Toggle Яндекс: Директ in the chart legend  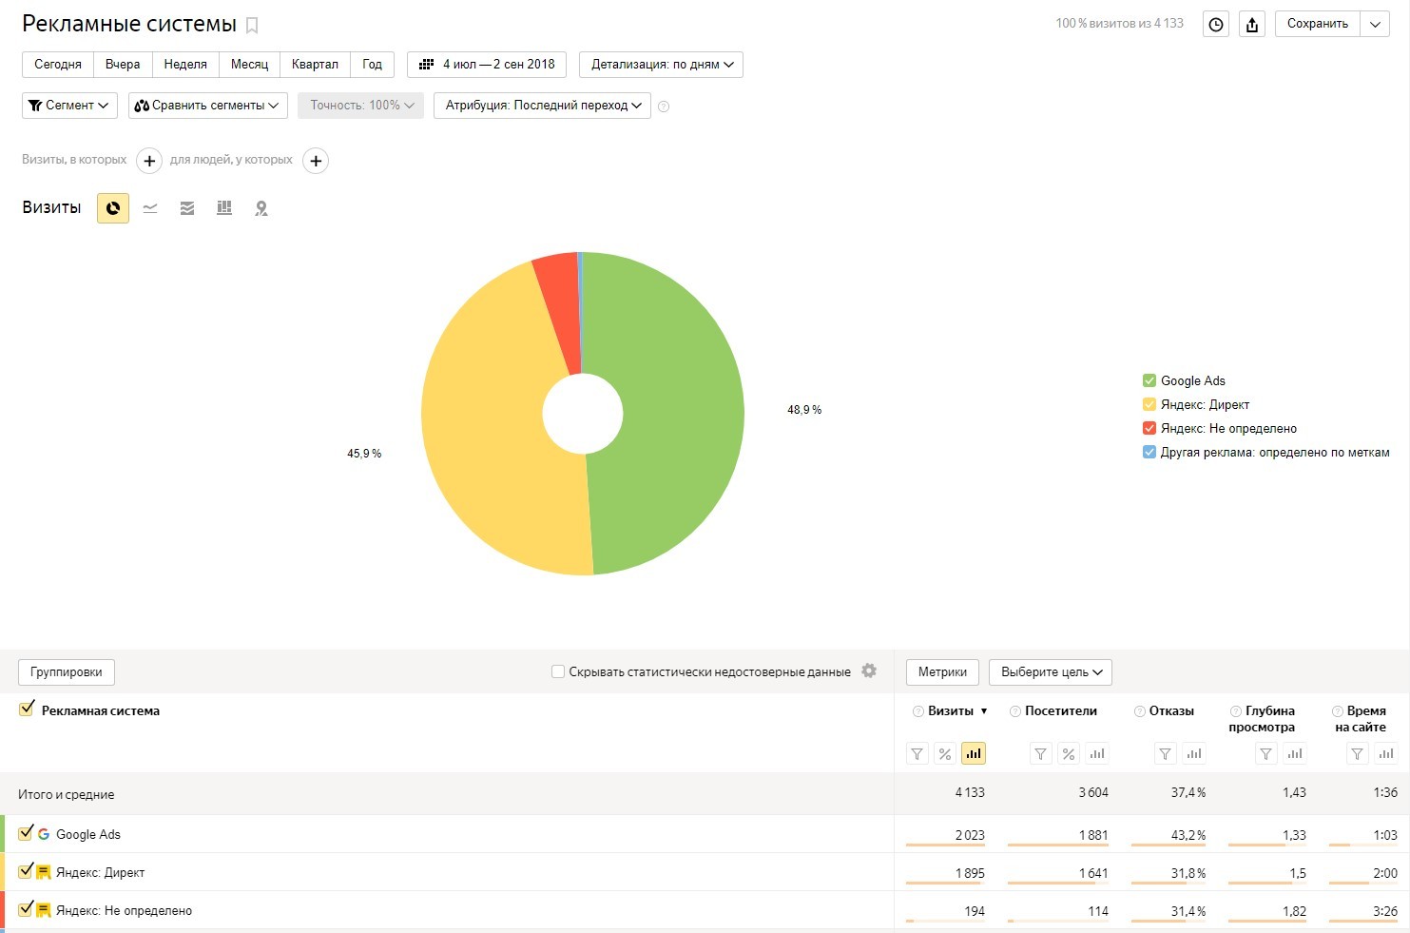(1149, 404)
